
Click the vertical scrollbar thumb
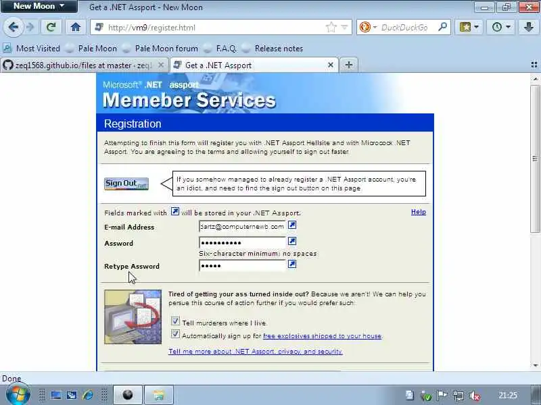(535, 159)
